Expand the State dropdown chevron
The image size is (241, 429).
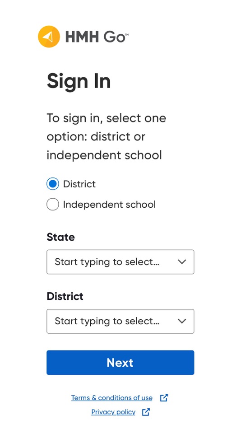click(182, 262)
